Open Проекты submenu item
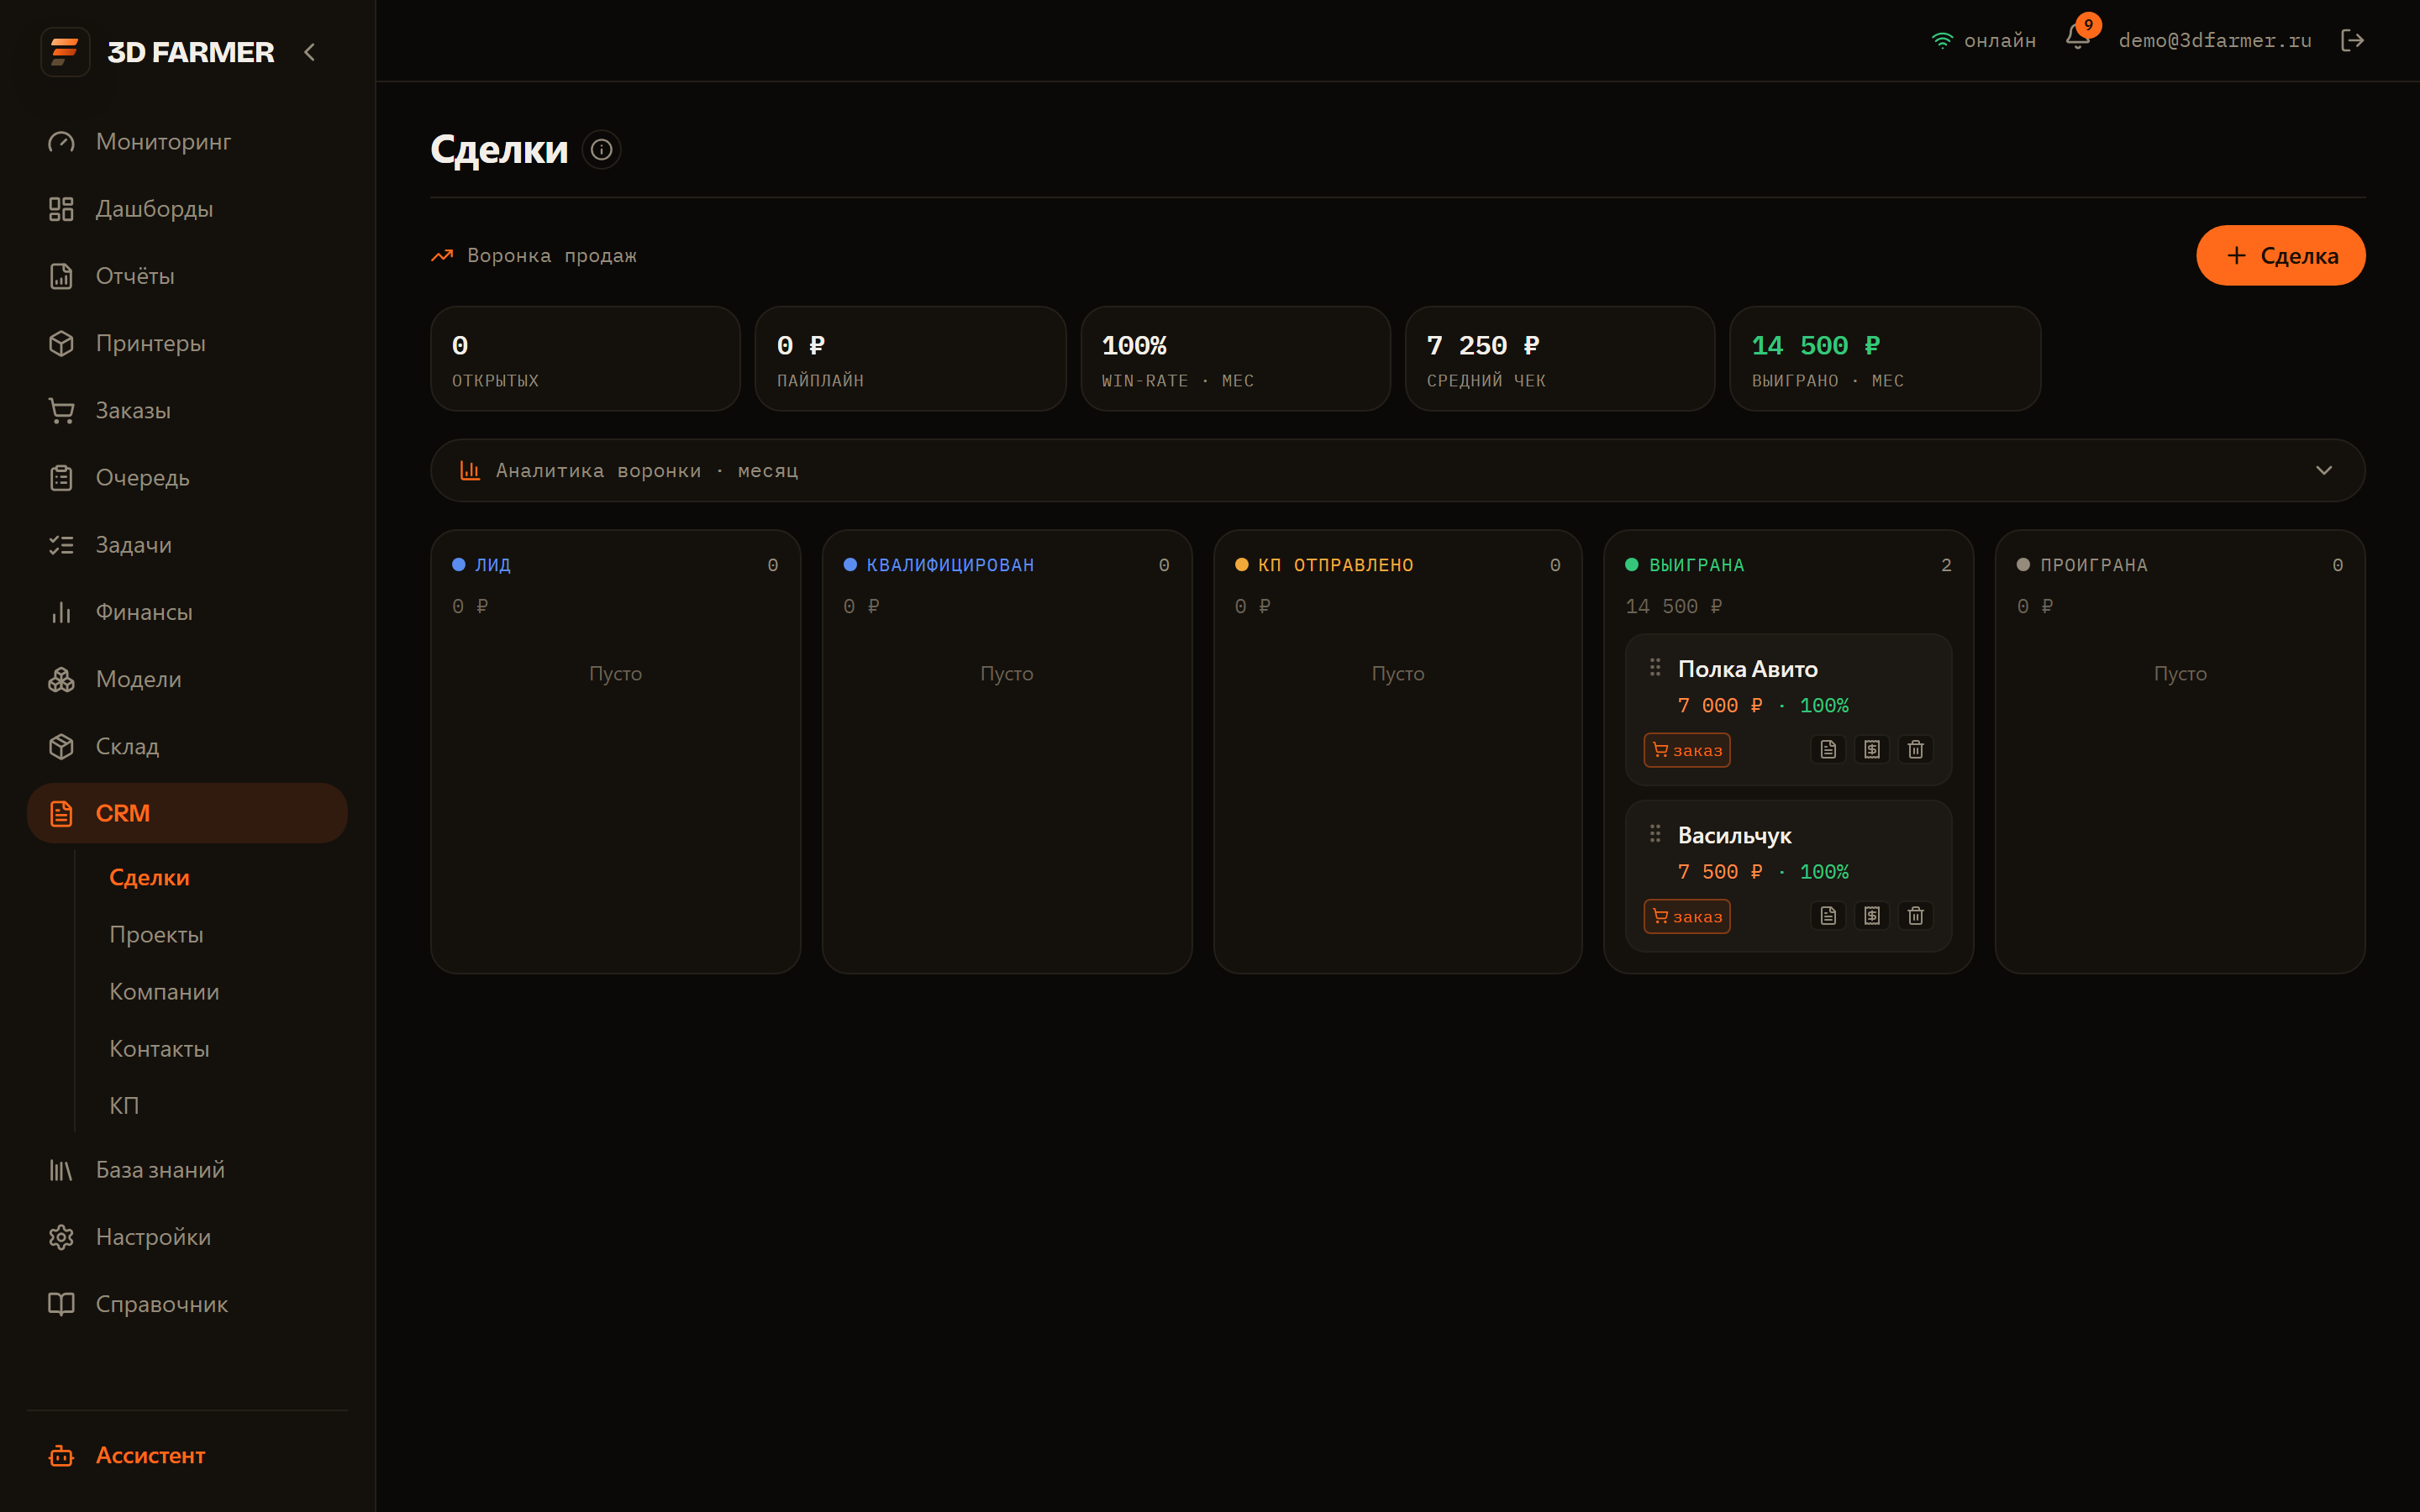Viewport: 2420px width, 1512px height. tap(156, 934)
